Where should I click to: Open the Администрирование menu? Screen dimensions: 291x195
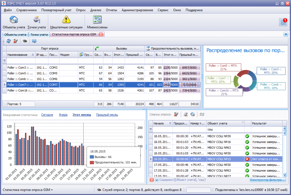137,10
